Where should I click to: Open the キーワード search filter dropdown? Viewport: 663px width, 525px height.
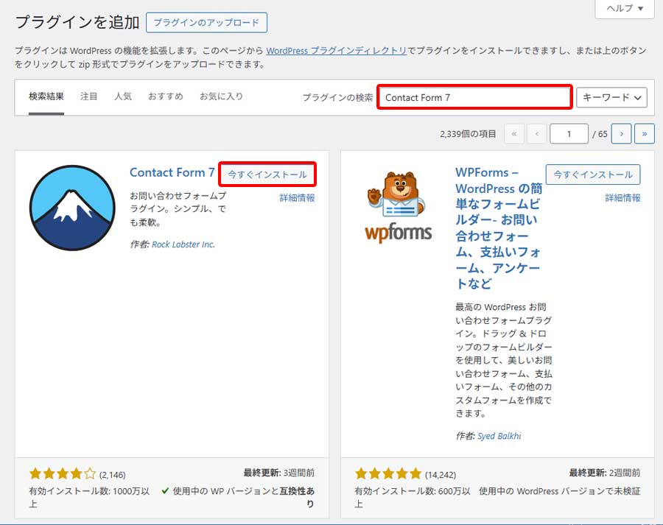pyautogui.click(x=611, y=96)
